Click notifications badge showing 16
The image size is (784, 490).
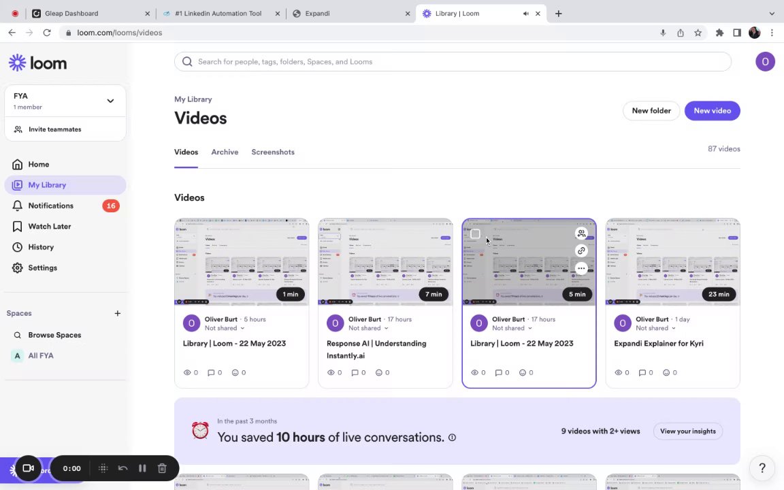[111, 206]
